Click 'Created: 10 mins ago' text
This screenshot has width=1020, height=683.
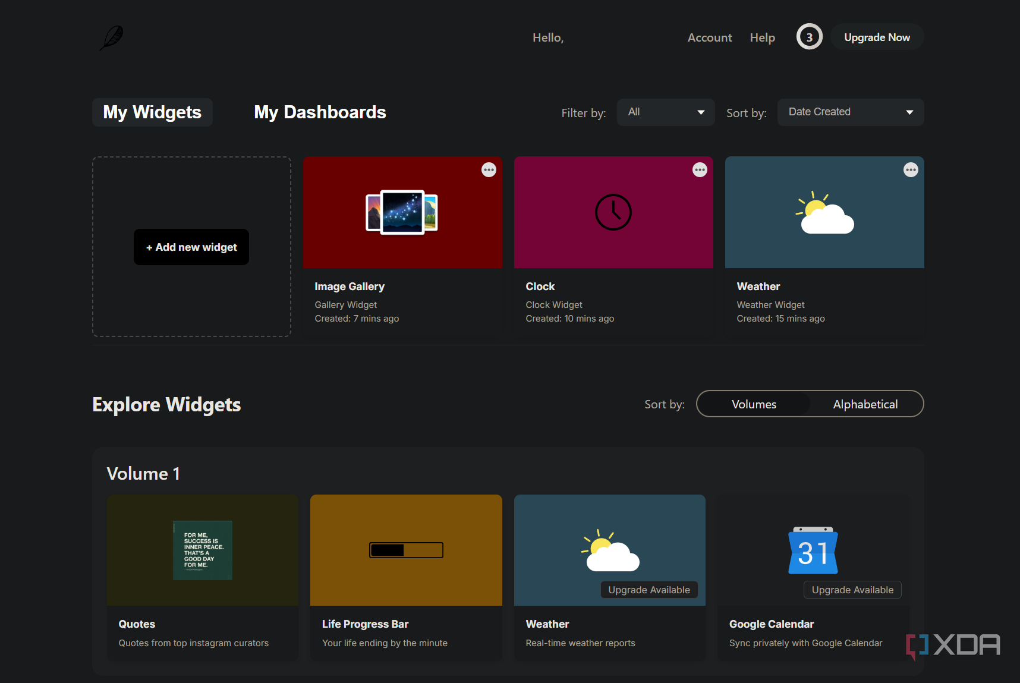pos(570,319)
